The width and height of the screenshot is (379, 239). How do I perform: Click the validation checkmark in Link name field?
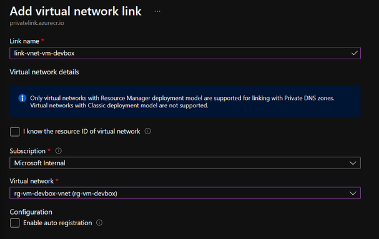pos(355,53)
